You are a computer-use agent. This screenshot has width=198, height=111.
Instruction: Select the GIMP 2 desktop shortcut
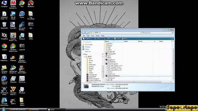13,101
